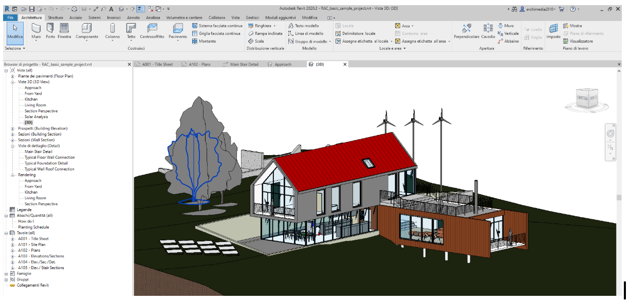Choose Sistema facciata continua
Screen dimensions: 629x302
click(x=217, y=25)
